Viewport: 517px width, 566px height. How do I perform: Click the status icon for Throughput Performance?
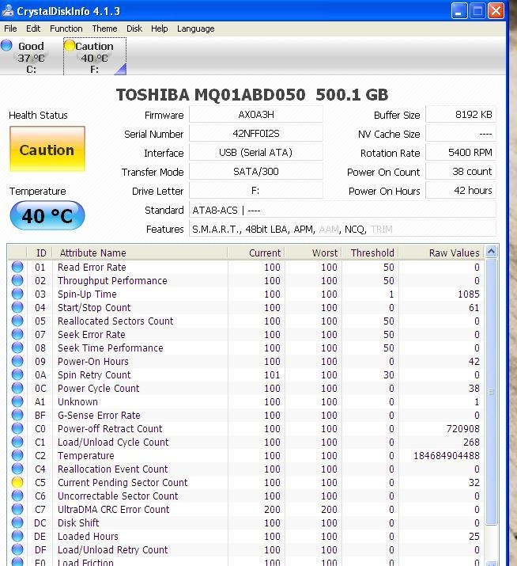(17, 280)
